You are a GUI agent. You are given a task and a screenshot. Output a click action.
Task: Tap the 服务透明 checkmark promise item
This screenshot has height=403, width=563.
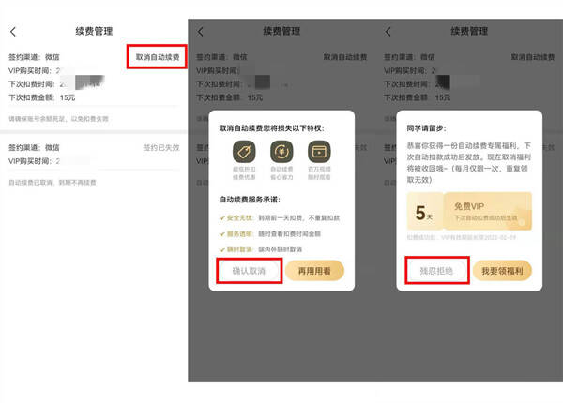(270, 233)
